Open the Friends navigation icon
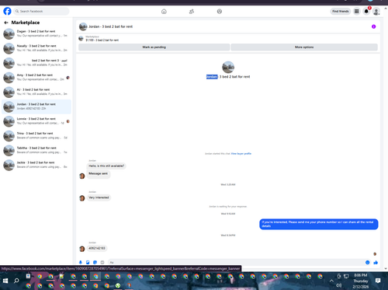 pyautogui.click(x=192, y=12)
